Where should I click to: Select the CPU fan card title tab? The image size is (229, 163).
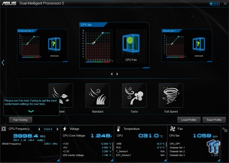pos(93,25)
